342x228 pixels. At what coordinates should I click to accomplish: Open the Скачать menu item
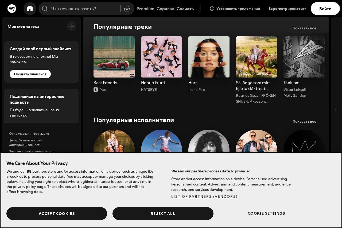[185, 9]
